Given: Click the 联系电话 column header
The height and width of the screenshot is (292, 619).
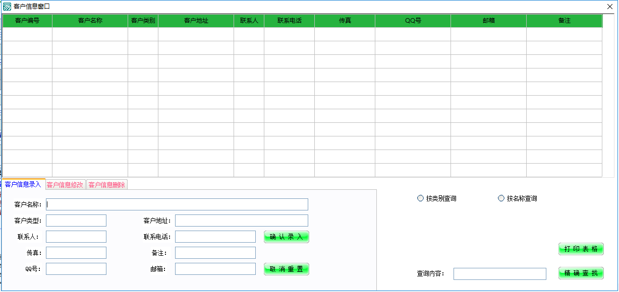Looking at the screenshot, I should pos(290,21).
